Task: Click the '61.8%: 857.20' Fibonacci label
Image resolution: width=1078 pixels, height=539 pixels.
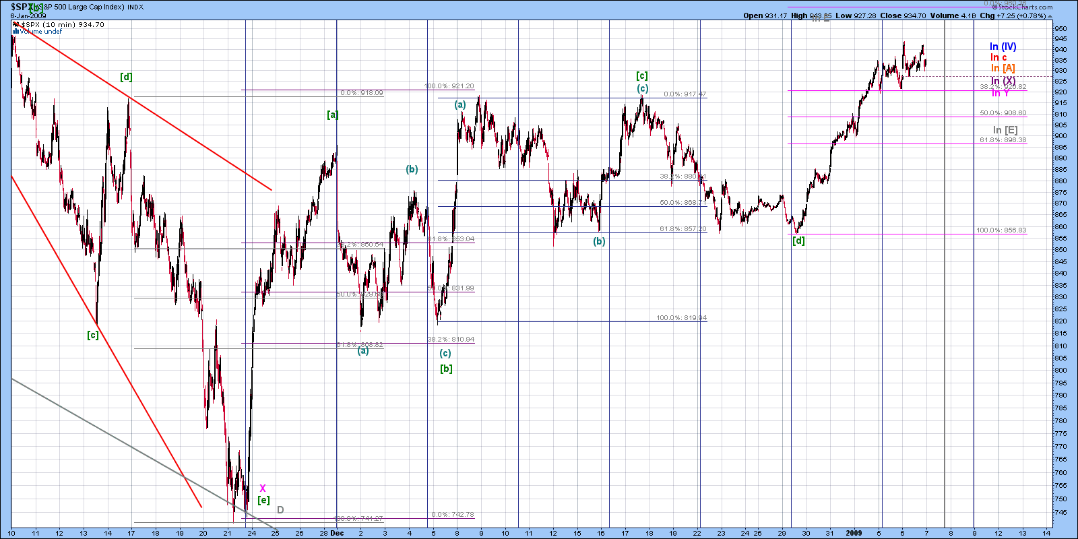Action: click(x=683, y=229)
